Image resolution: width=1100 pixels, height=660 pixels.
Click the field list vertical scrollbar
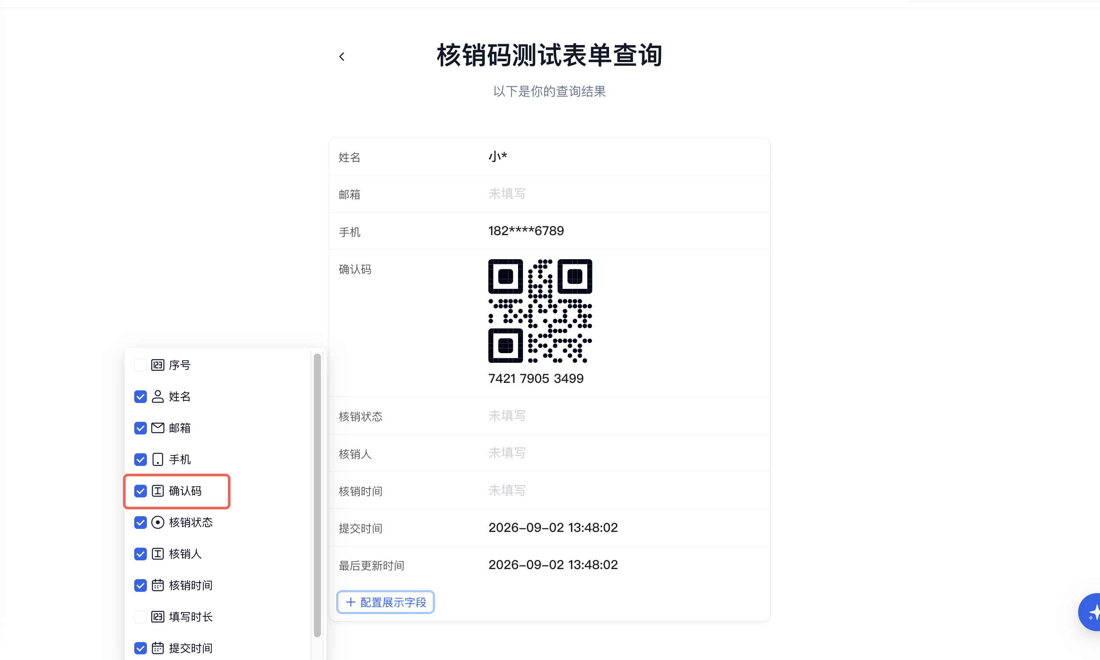point(317,496)
